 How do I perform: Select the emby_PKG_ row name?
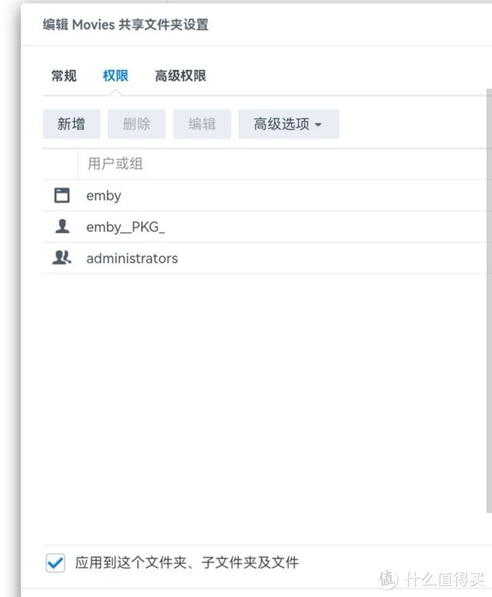tap(125, 227)
